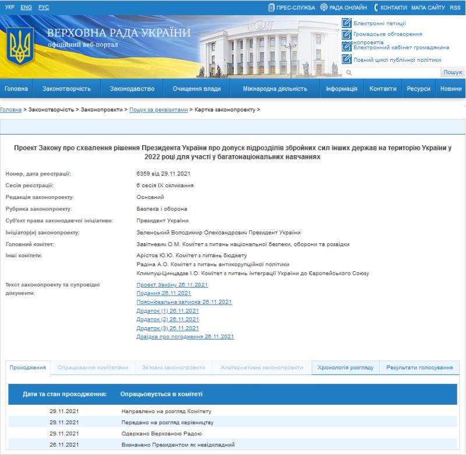Image resolution: width=466 pixels, height=455 pixels.
Task: Click the phone icon next to КОНТАКТИ
Action: click(x=376, y=8)
